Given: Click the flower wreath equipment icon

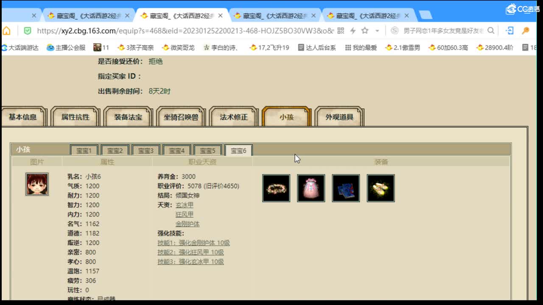Looking at the screenshot, I should tap(276, 188).
